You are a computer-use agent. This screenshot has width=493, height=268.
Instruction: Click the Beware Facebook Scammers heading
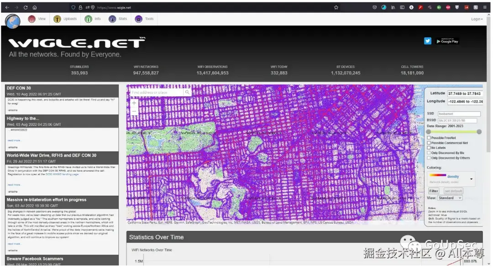35,258
